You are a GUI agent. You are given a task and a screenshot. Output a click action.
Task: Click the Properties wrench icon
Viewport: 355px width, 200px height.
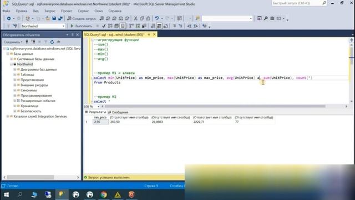pyautogui.click(x=266, y=18)
